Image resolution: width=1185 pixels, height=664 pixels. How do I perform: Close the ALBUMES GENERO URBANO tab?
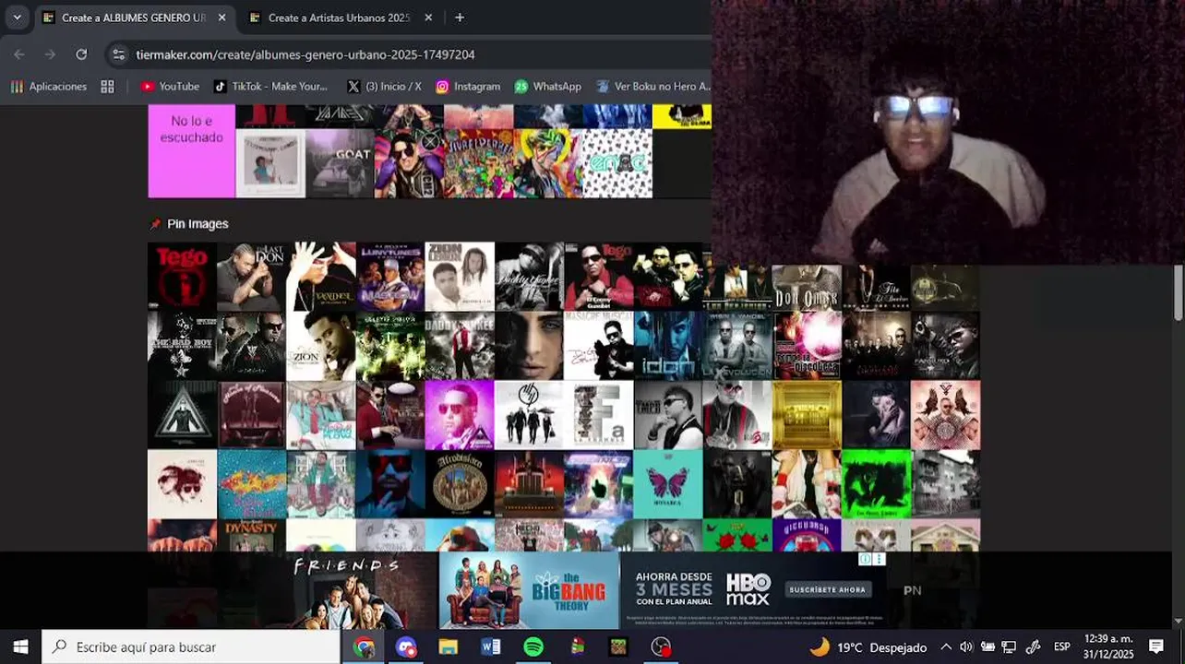pos(222,18)
